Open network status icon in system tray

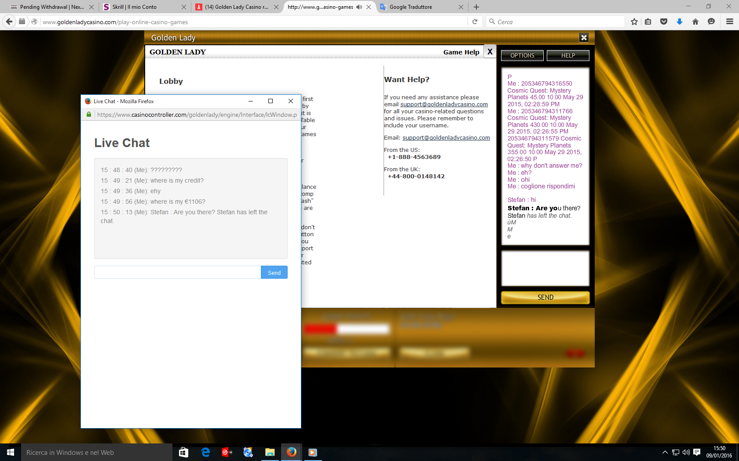(676, 452)
